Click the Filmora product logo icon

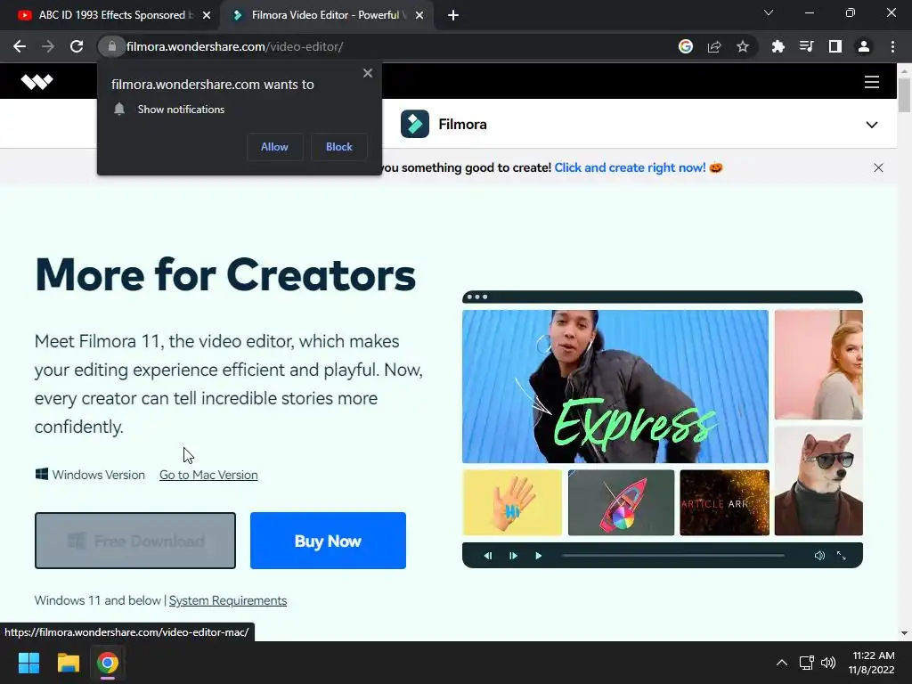415,124
